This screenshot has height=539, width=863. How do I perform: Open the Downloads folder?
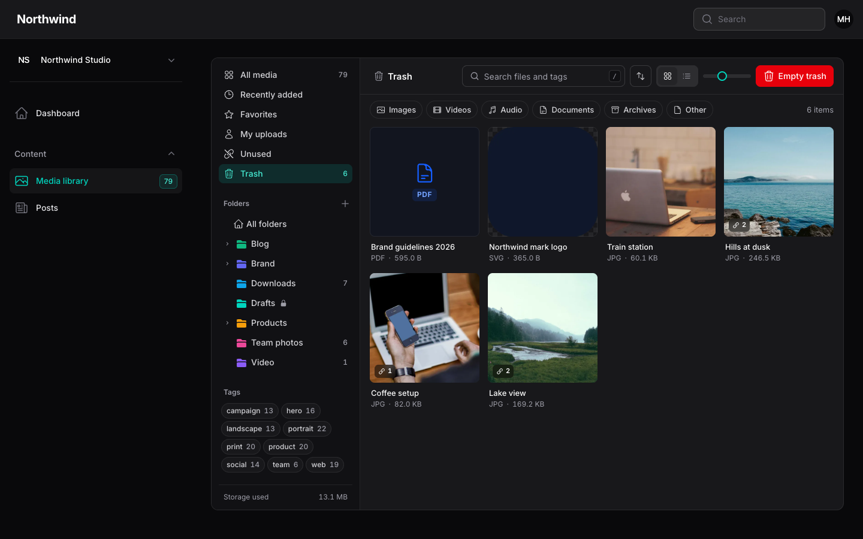[x=285, y=283]
